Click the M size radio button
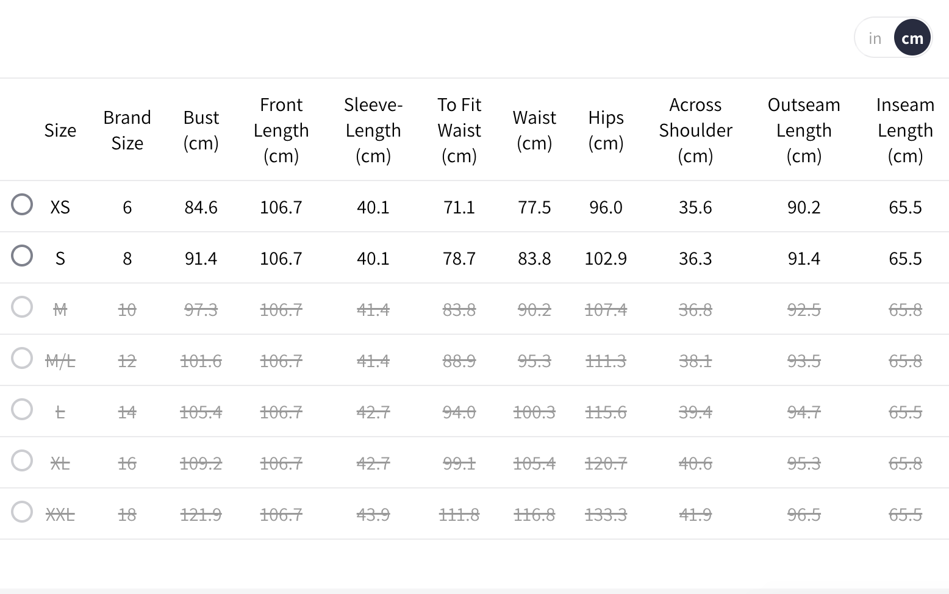The height and width of the screenshot is (594, 949). [x=22, y=307]
